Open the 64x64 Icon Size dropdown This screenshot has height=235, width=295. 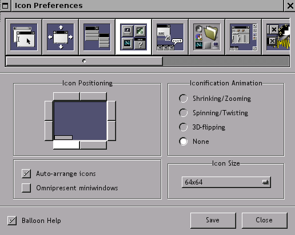(x=226, y=182)
